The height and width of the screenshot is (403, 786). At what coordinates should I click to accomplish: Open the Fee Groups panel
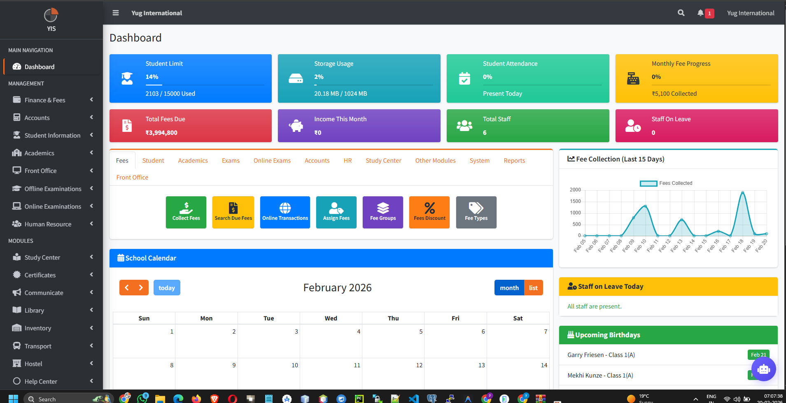coord(383,212)
